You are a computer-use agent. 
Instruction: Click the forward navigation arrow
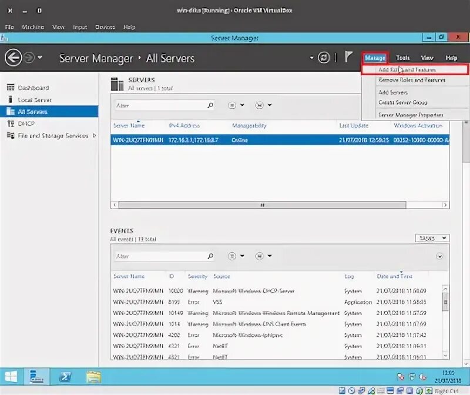pyautogui.click(x=29, y=57)
